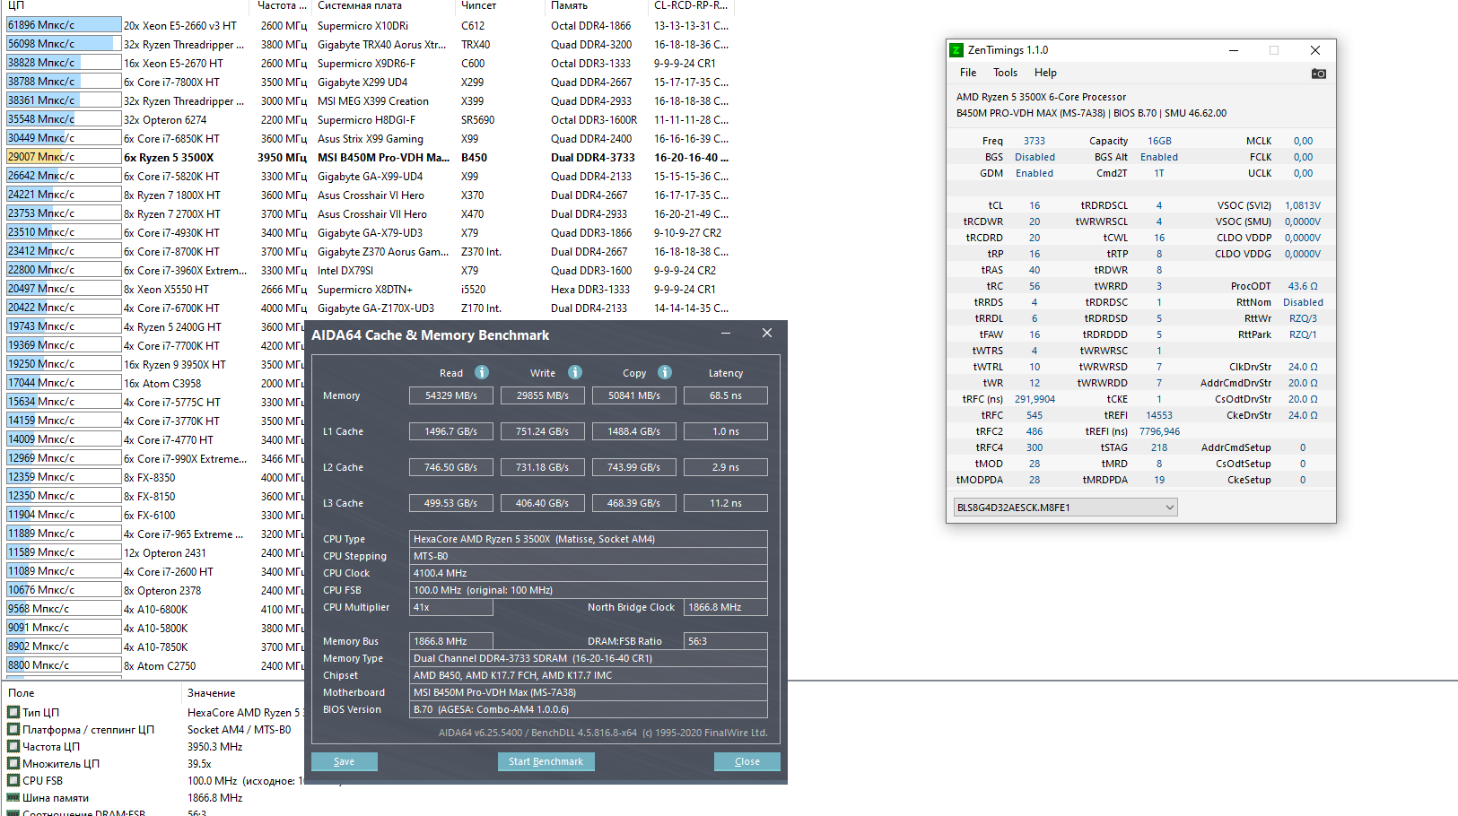Click the icon beside Тип ЦП field
1458x816 pixels.
coord(13,712)
